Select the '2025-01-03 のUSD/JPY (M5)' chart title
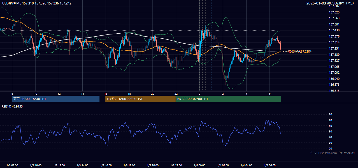This screenshot has width=358, height=168. point(331,3)
